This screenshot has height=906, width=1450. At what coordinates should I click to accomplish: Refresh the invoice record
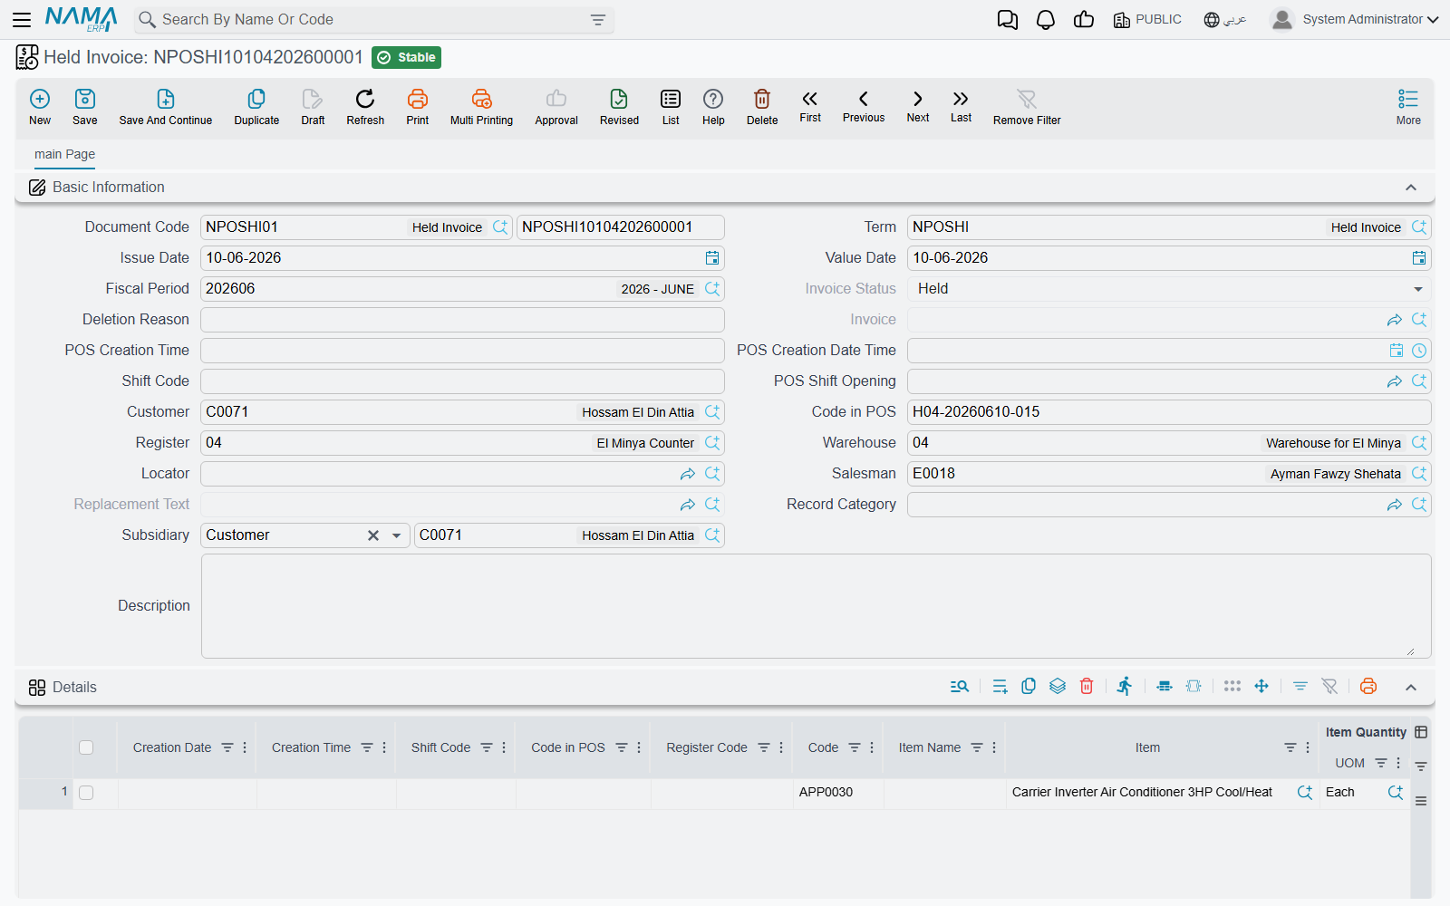click(x=365, y=107)
